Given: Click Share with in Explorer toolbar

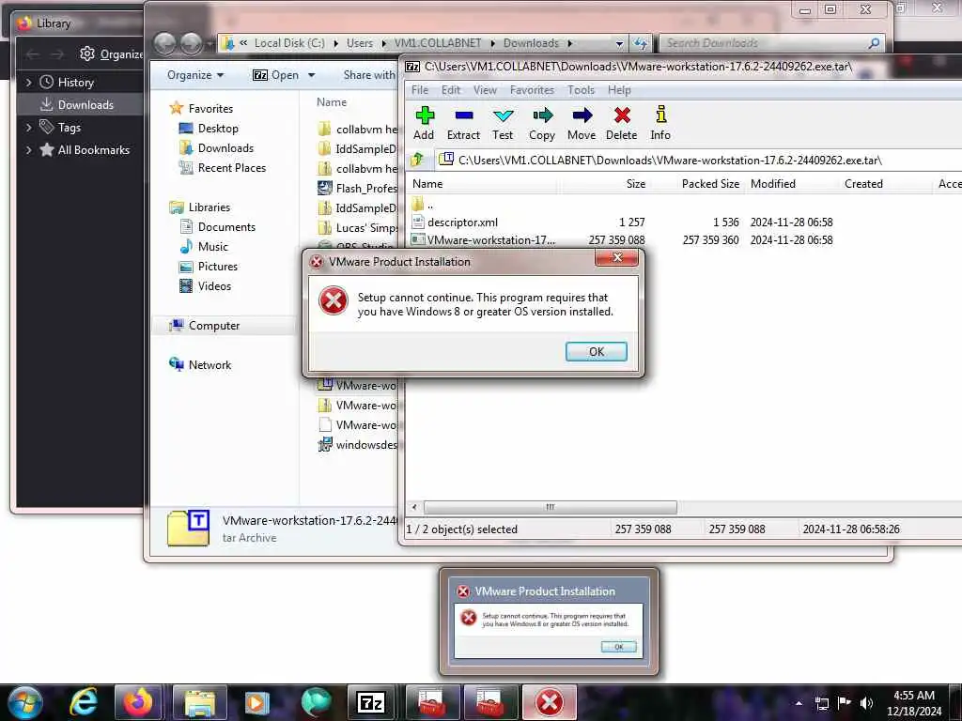Looking at the screenshot, I should tap(369, 75).
